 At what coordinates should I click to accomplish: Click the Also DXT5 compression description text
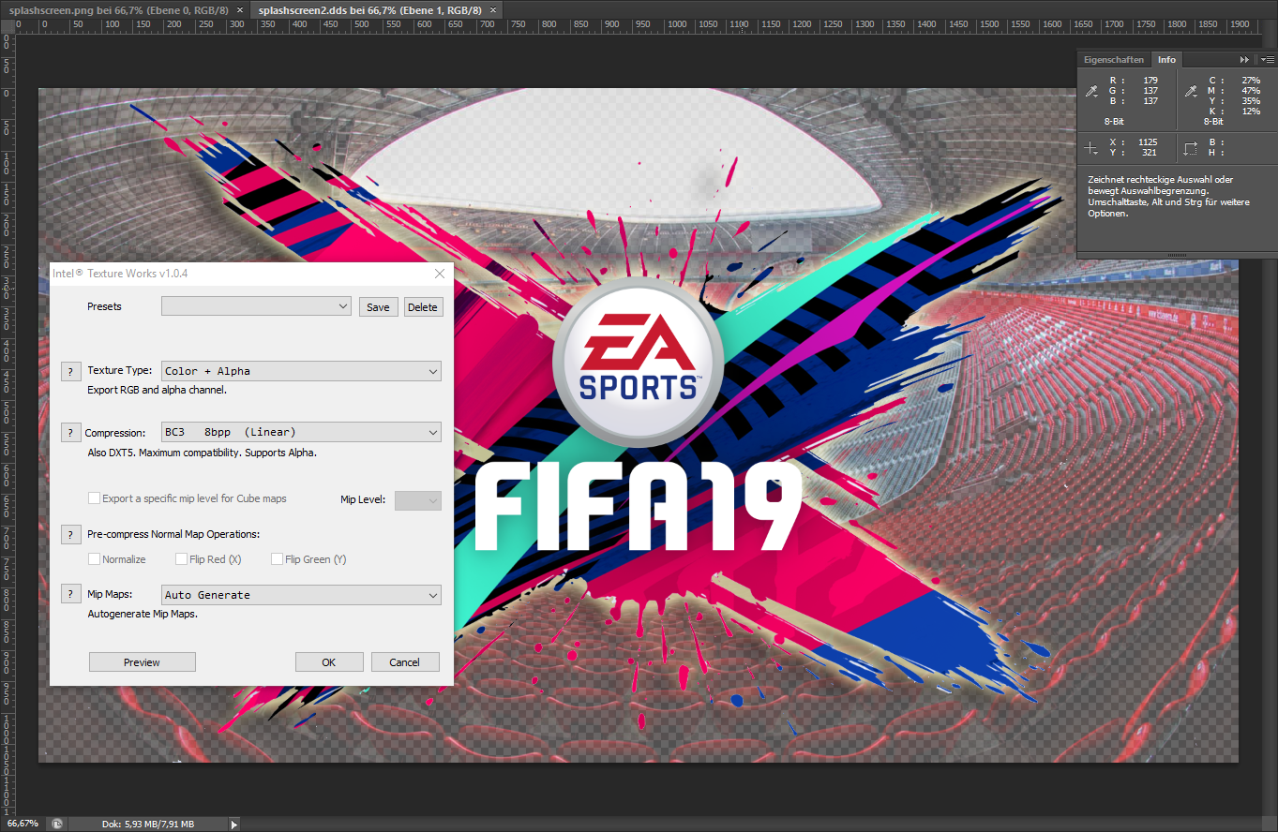point(203,453)
